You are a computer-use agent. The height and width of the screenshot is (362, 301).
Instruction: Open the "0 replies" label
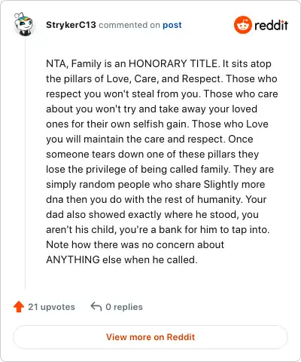124,307
